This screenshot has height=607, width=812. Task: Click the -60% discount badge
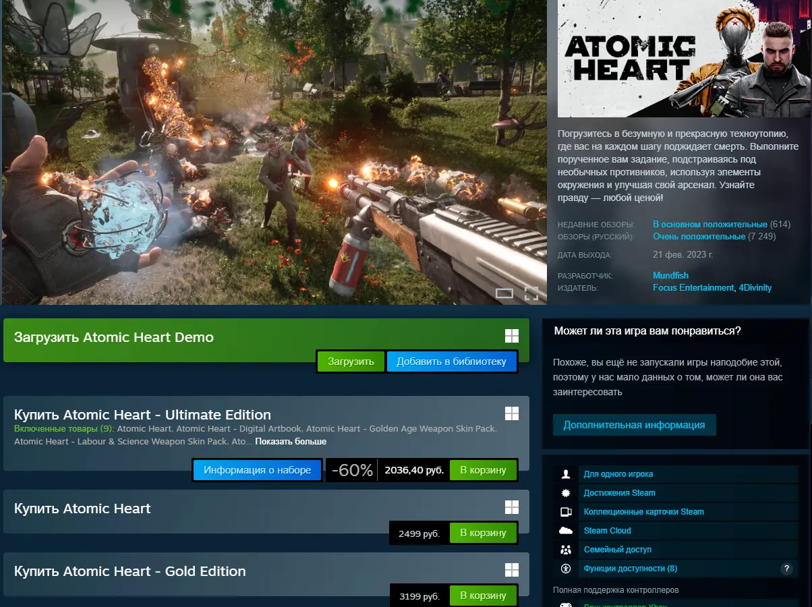pos(352,470)
